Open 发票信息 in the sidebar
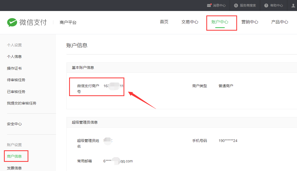 coord(14,168)
